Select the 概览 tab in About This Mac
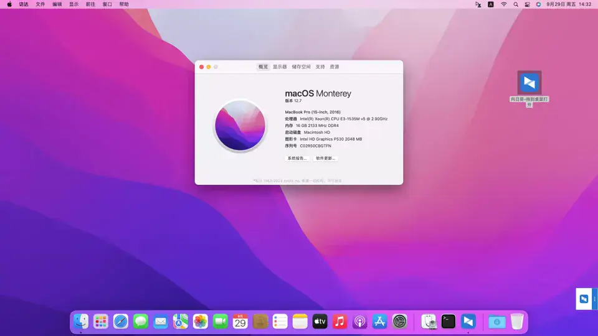598x336 pixels. pos(263,67)
